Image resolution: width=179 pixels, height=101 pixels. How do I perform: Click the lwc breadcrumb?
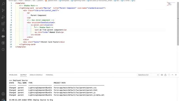(x=34, y=1)
